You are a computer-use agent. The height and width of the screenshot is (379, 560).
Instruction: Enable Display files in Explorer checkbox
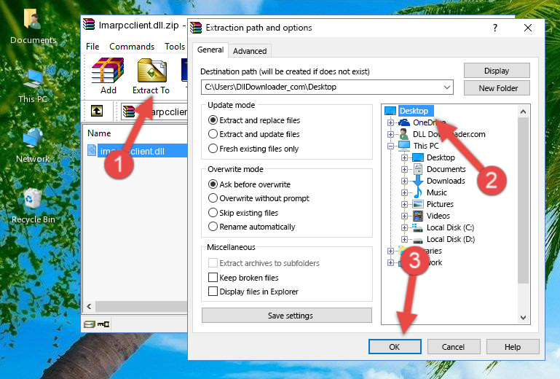[x=213, y=292]
